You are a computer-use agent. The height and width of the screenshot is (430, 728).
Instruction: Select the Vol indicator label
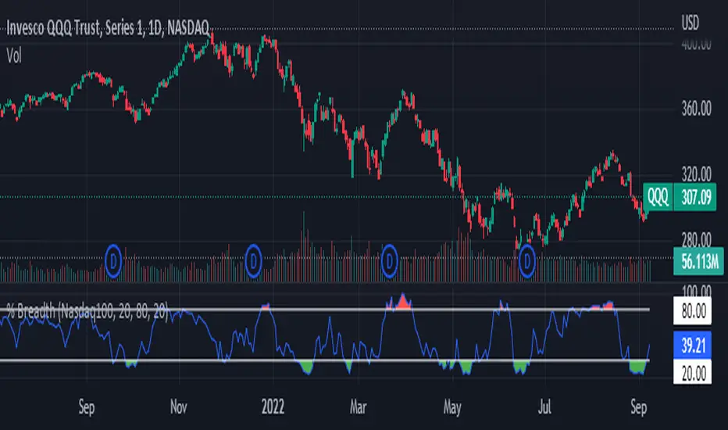14,56
